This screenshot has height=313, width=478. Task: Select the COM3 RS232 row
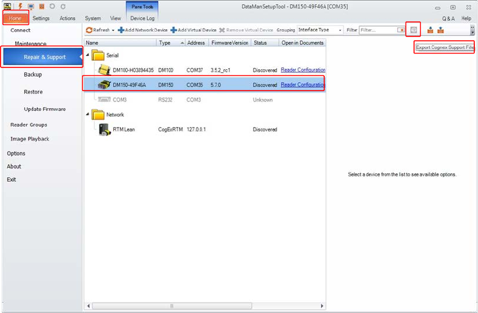205,100
